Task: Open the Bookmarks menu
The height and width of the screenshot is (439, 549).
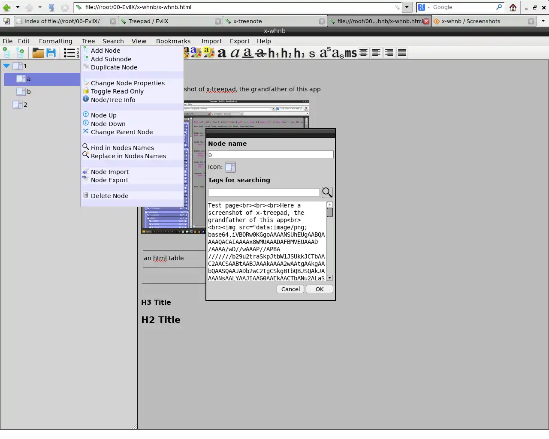Action: click(173, 41)
